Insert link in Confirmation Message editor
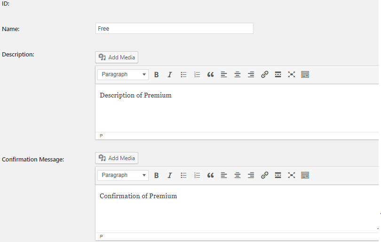This screenshot has width=381, height=242. coord(264,175)
